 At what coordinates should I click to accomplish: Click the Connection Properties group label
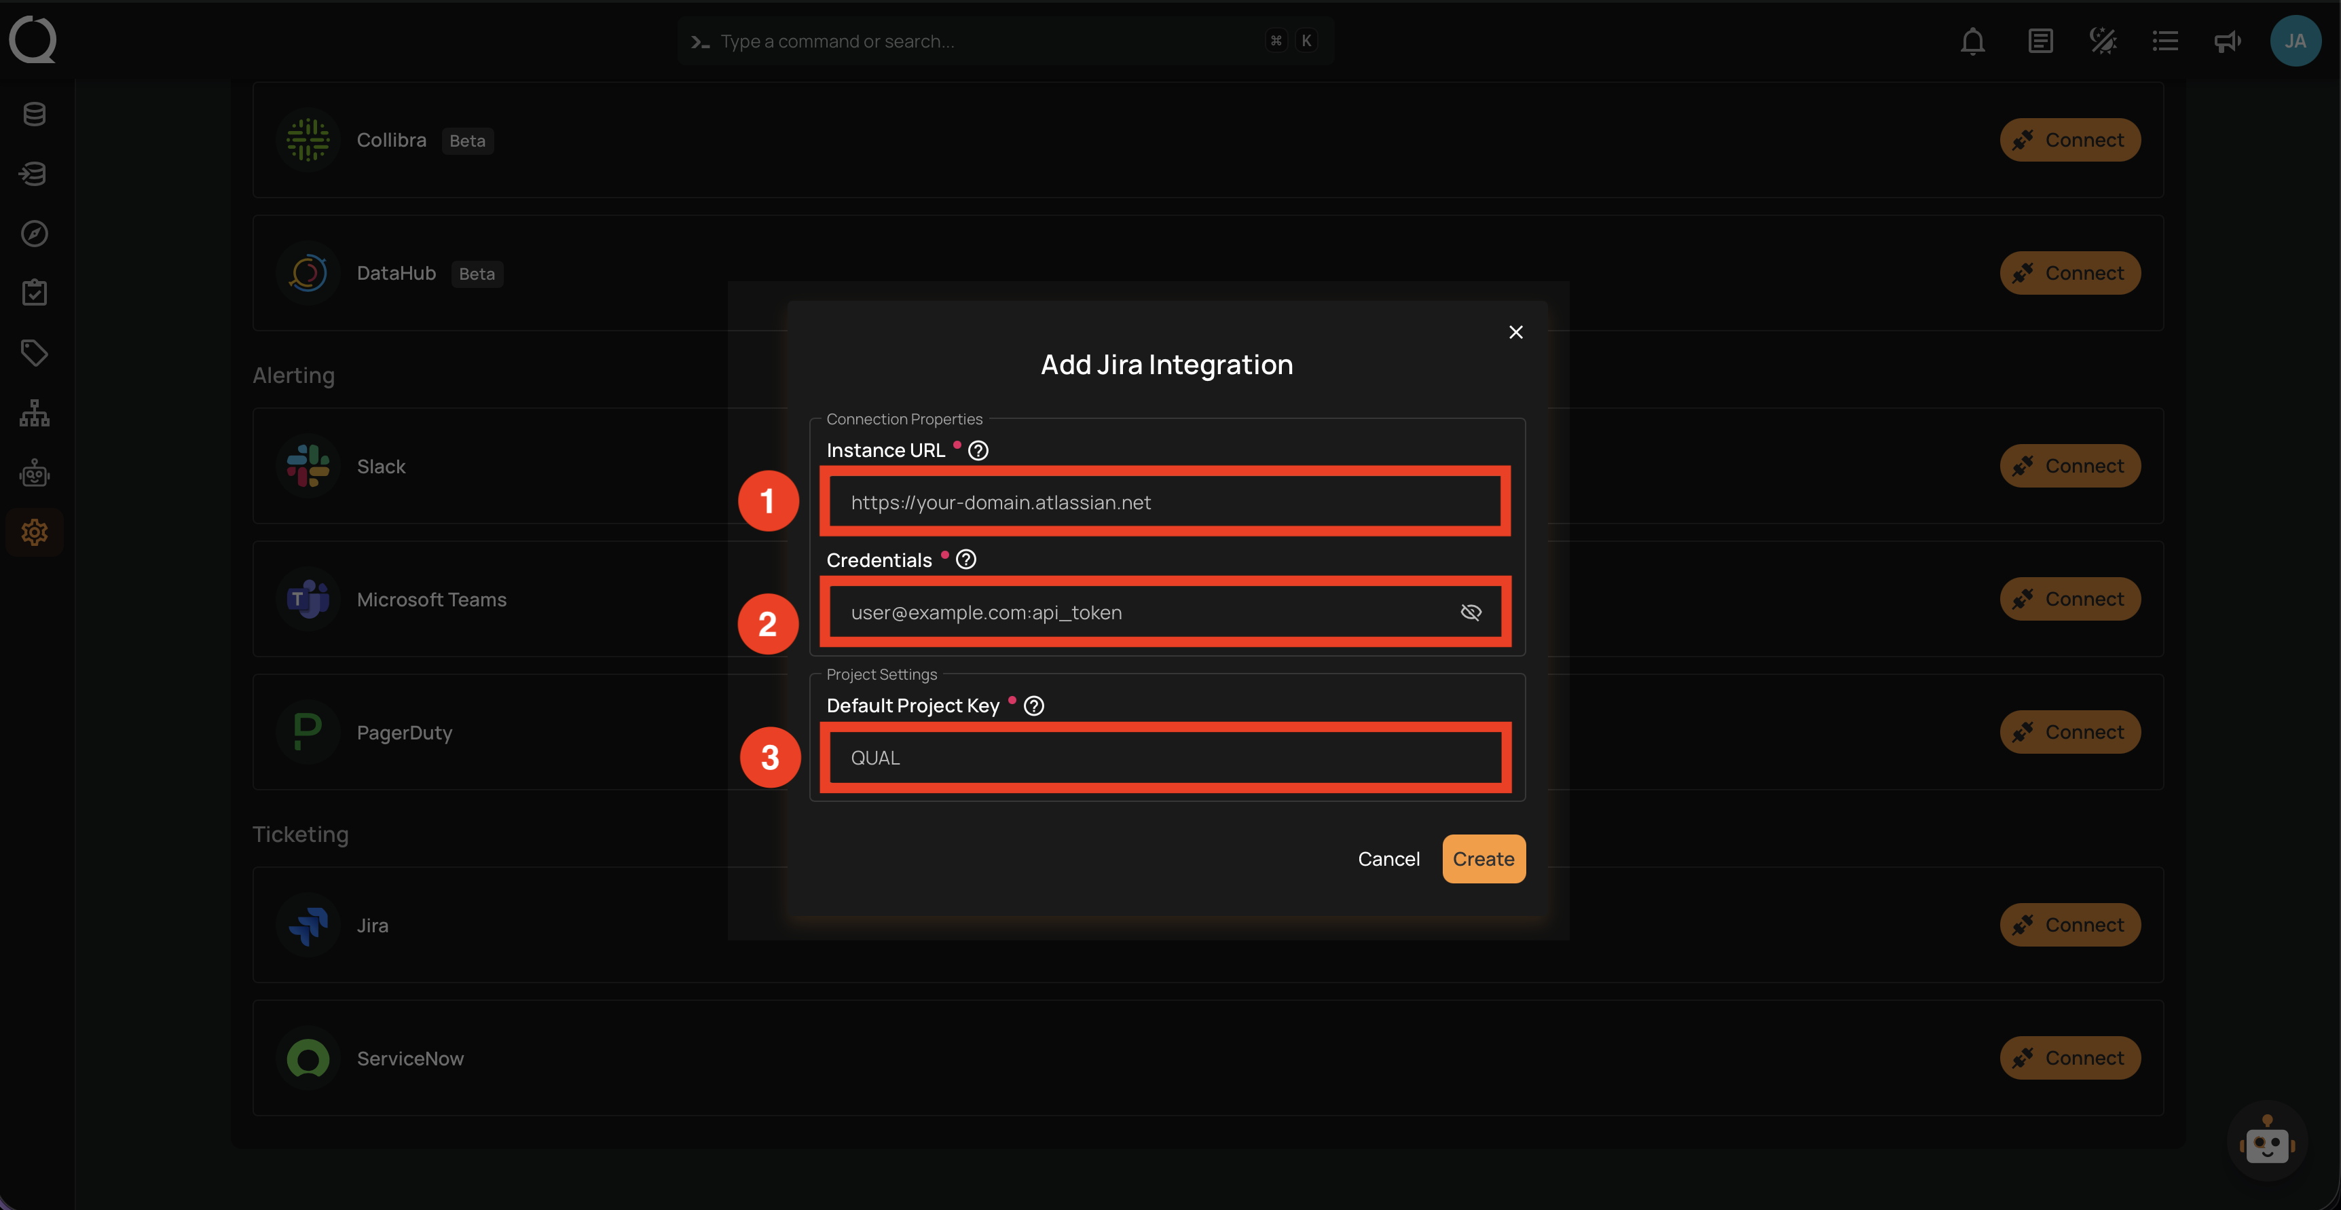[x=904, y=419]
